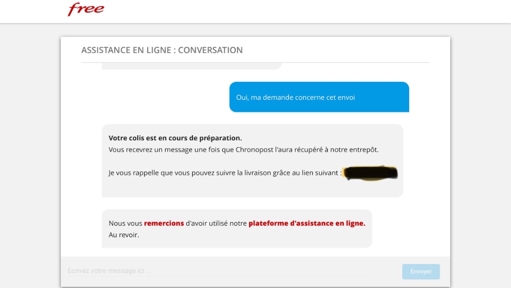Screen dimensions: 511x288
Task: Click the bold 'Votre colis est en cours de préparation' text
Action: 175,138
